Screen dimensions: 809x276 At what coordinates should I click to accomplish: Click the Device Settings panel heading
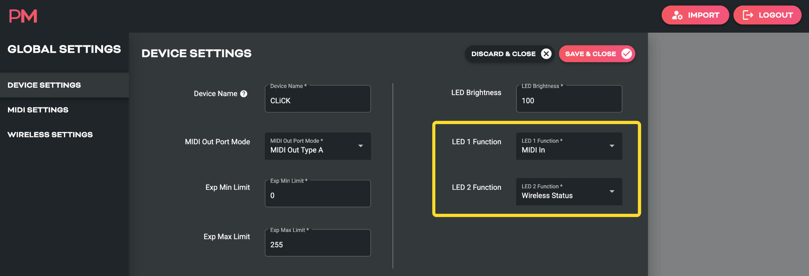tap(196, 54)
